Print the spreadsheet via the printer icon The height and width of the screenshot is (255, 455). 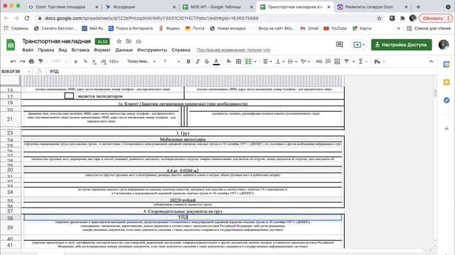coord(31,62)
